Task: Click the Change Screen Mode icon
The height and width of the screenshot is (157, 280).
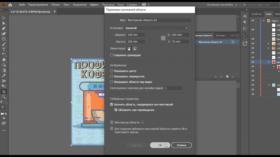Action: tap(4, 123)
